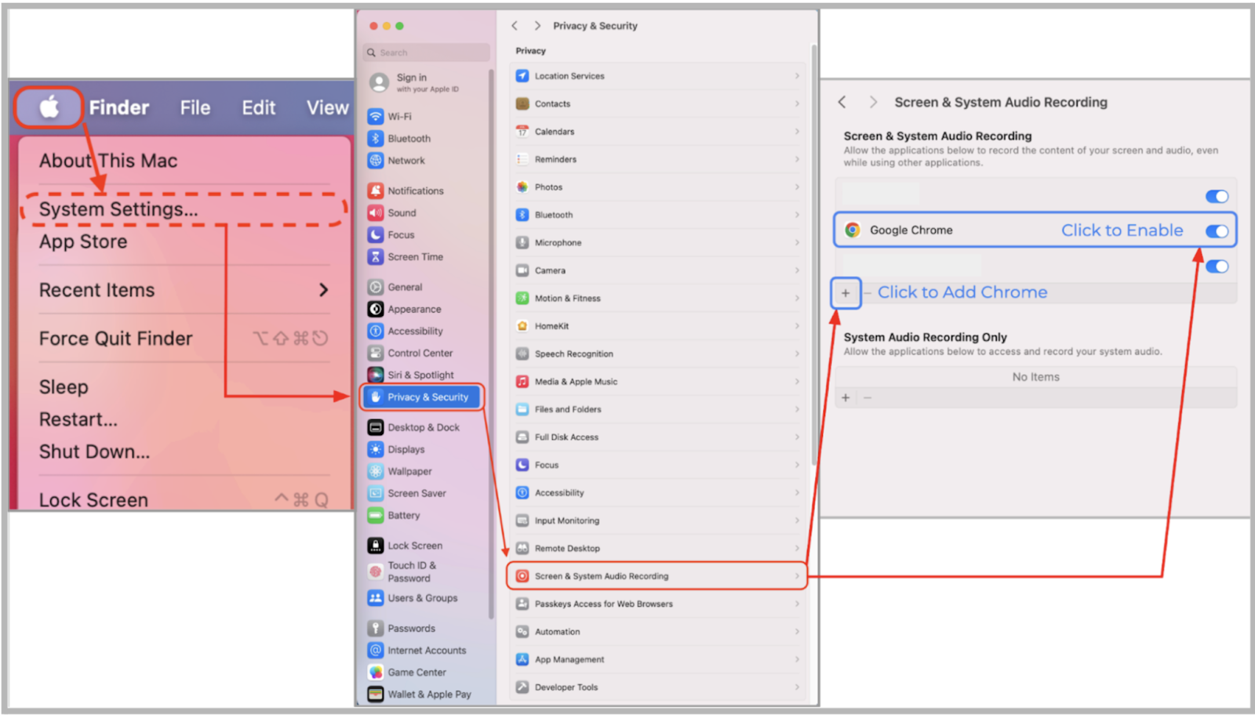
Task: Open Automation row chevron
Action: click(x=797, y=631)
